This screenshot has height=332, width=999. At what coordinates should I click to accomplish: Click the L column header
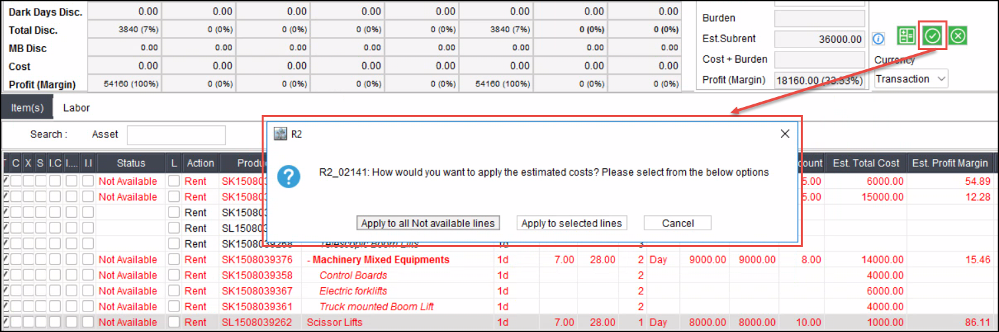coord(174,163)
